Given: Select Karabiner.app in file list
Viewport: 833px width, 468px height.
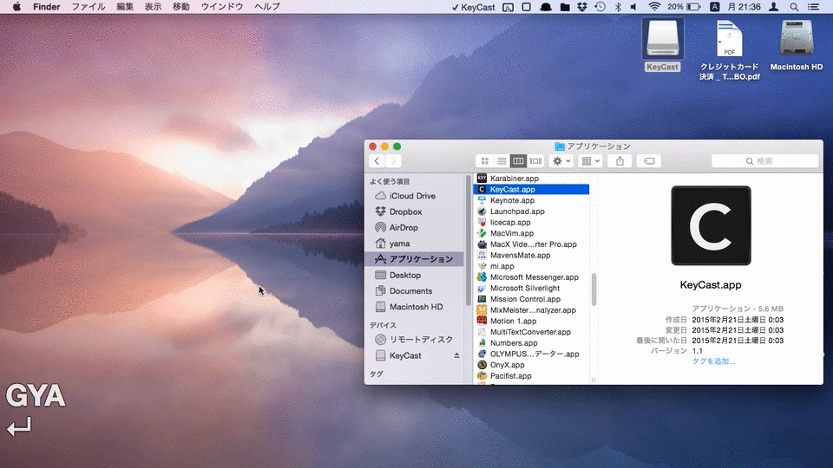Looking at the screenshot, I should point(531,179).
